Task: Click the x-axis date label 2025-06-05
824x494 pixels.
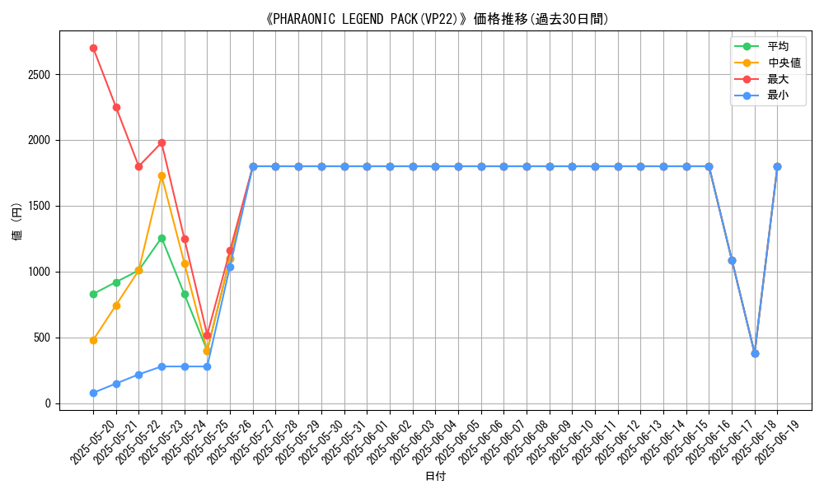Action: 457,442
